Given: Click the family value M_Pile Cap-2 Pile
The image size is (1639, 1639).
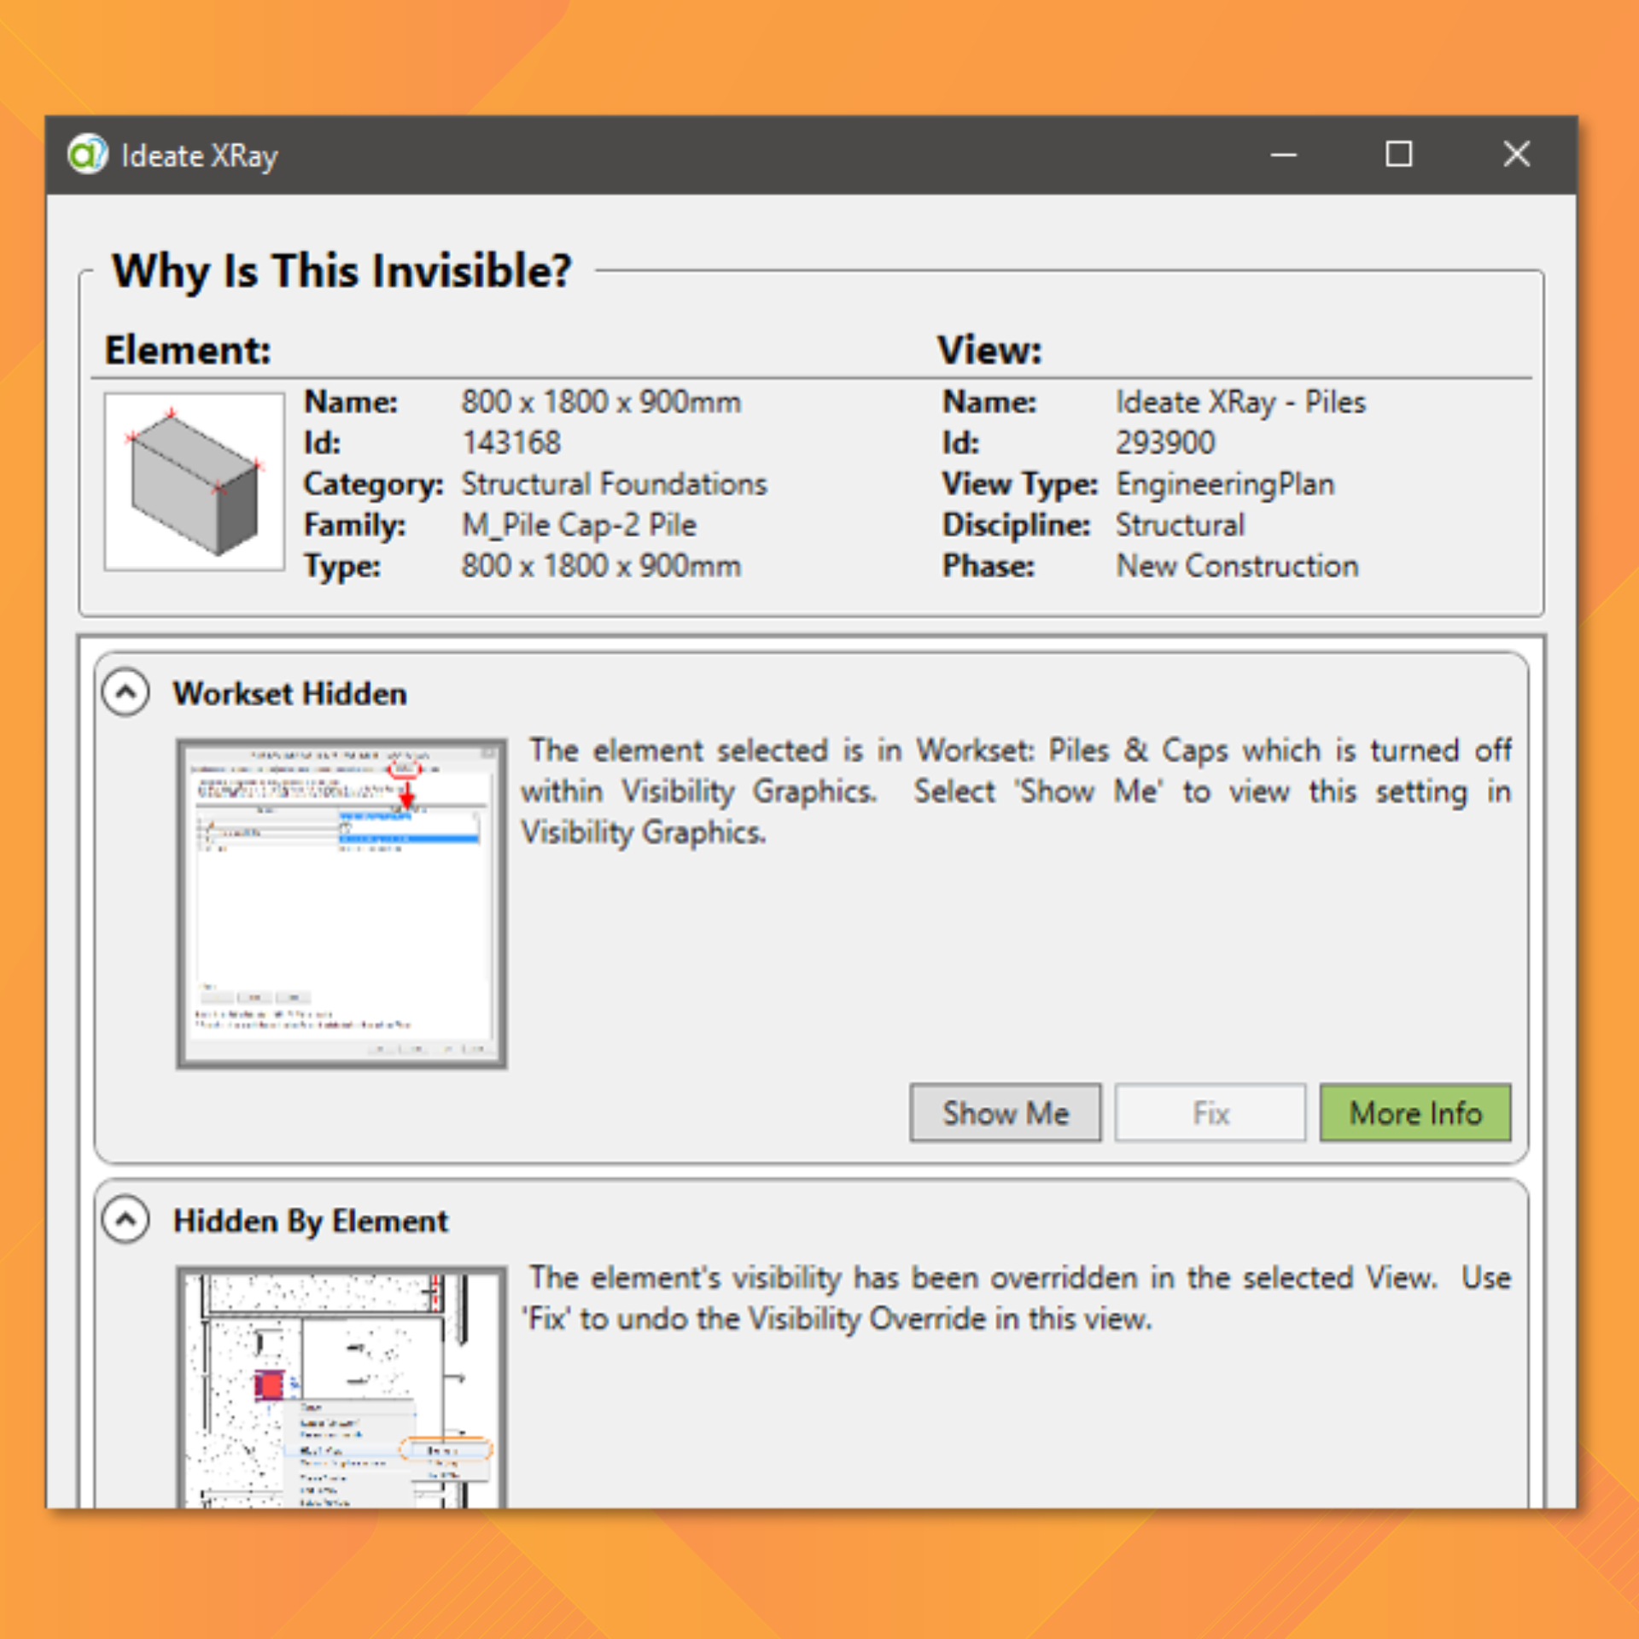Looking at the screenshot, I should click(579, 524).
